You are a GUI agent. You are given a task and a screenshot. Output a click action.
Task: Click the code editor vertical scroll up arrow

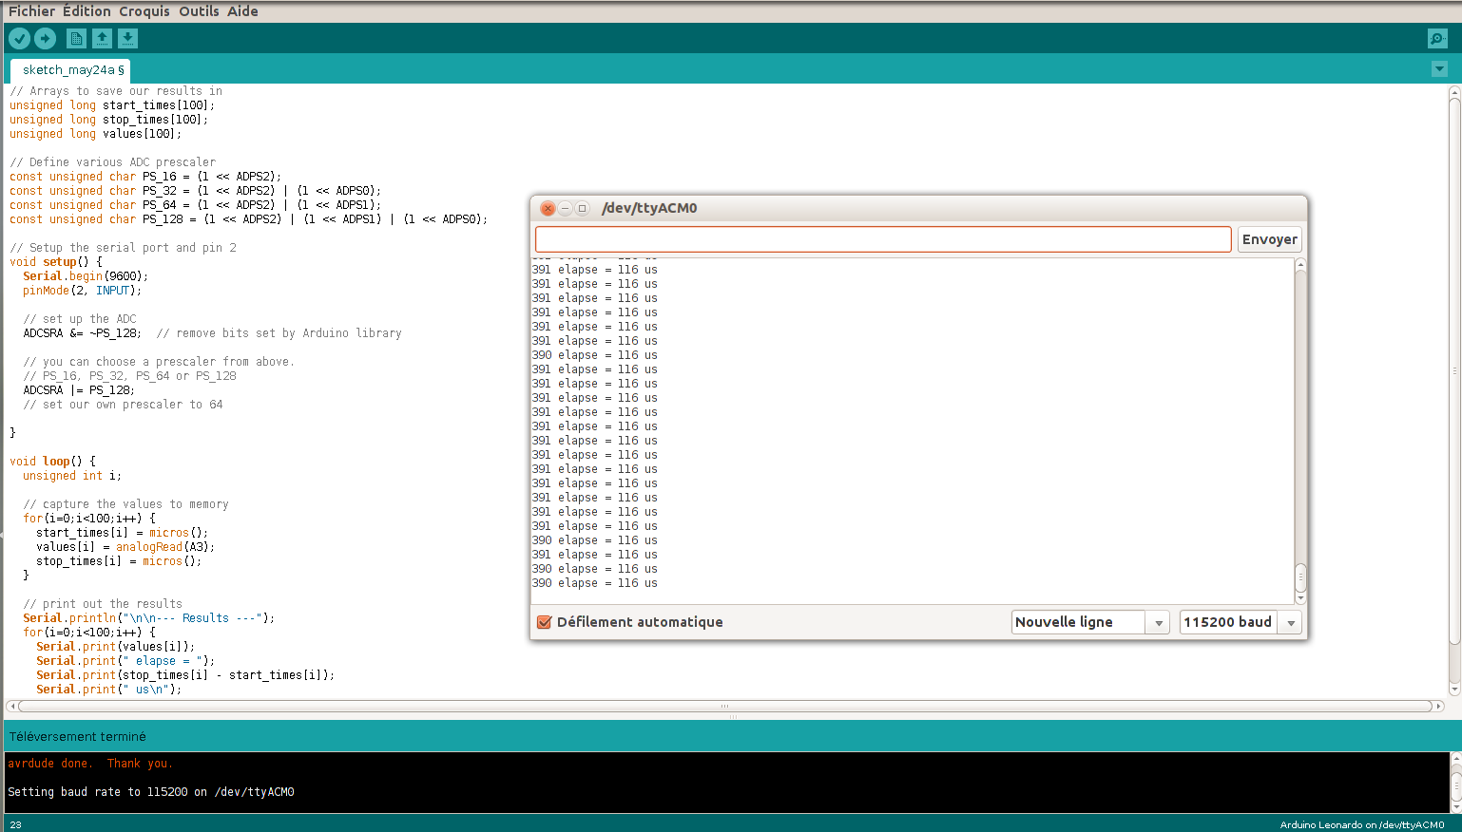tap(1454, 92)
